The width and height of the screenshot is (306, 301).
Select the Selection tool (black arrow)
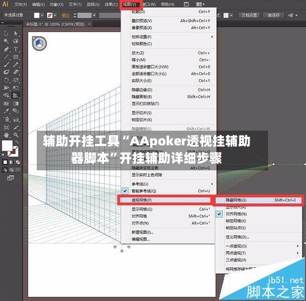point(6,33)
